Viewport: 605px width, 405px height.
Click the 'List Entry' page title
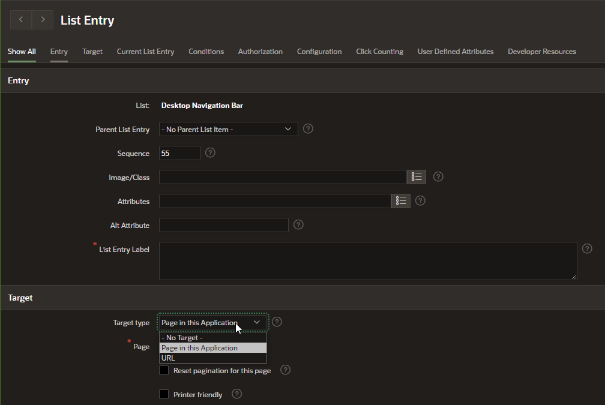tap(87, 20)
